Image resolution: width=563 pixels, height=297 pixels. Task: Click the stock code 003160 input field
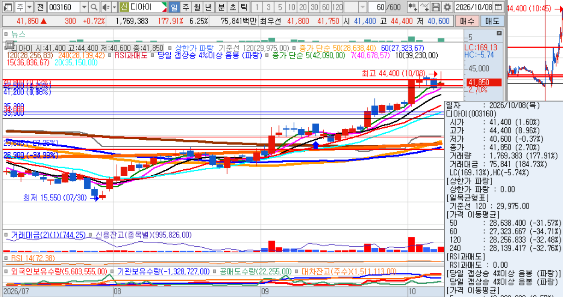pyautogui.click(x=63, y=7)
